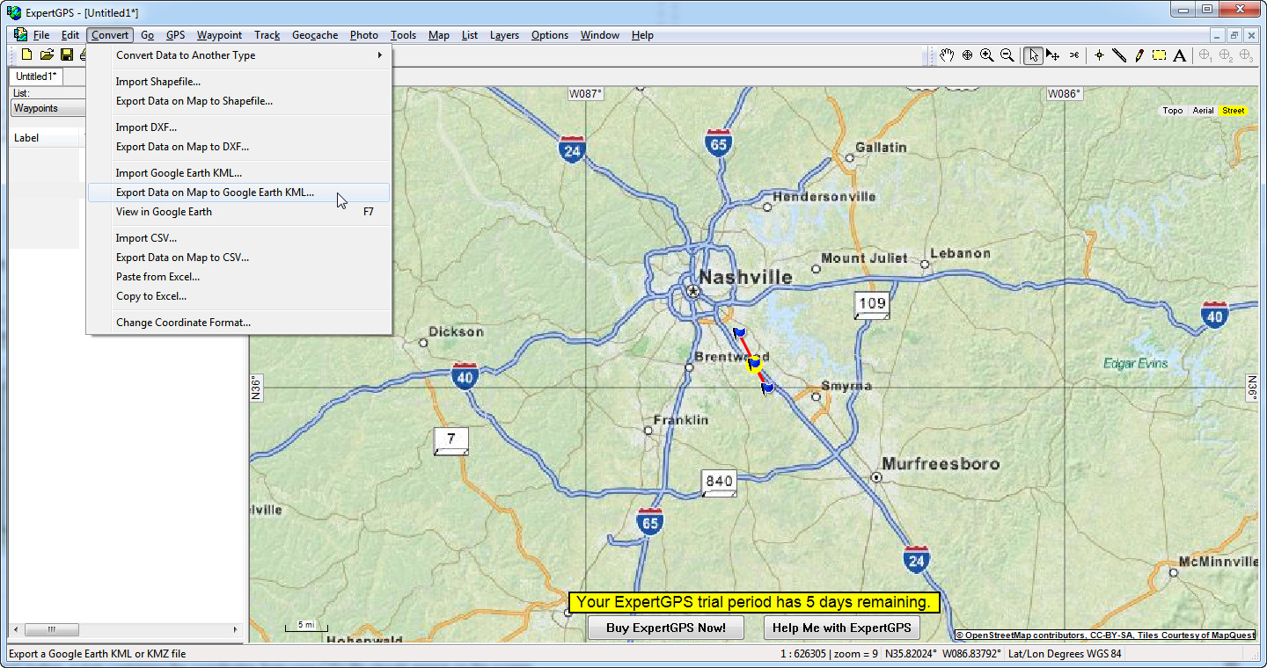Open the Waypoints list dropdown
This screenshot has width=1267, height=668.
coord(48,108)
